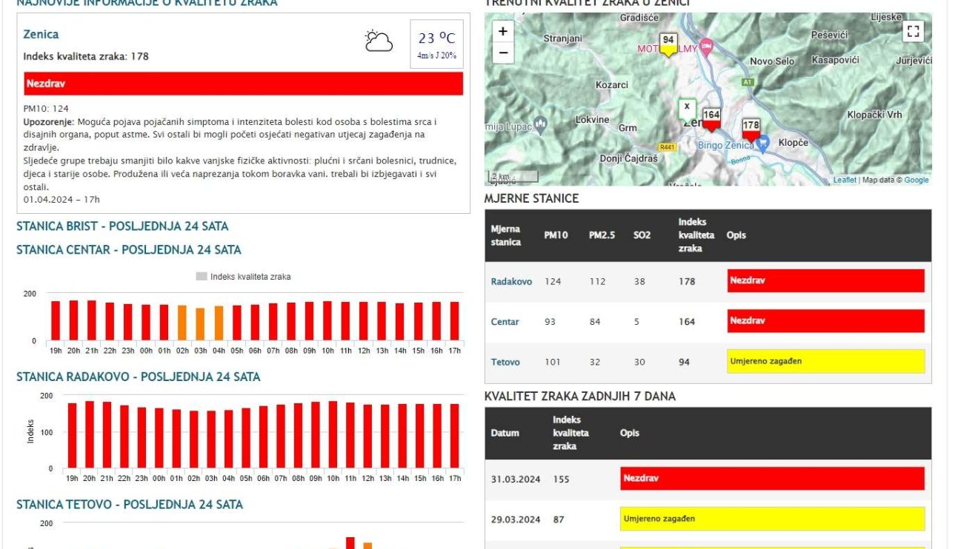Click the partly cloudy weather icon
978x549 pixels.
(379, 41)
